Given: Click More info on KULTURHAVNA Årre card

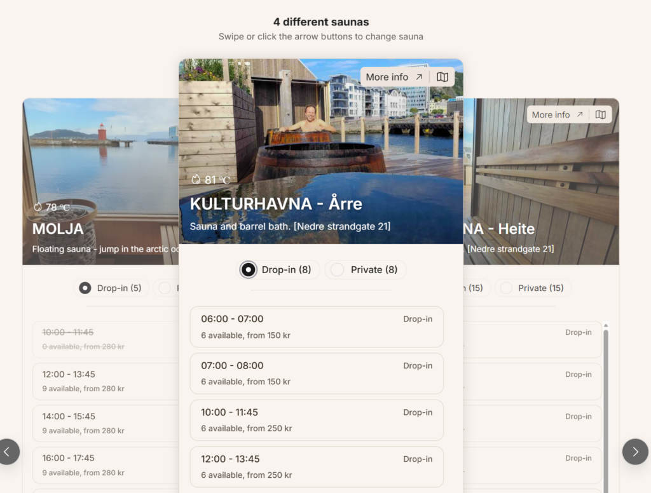Looking at the screenshot, I should click(394, 77).
